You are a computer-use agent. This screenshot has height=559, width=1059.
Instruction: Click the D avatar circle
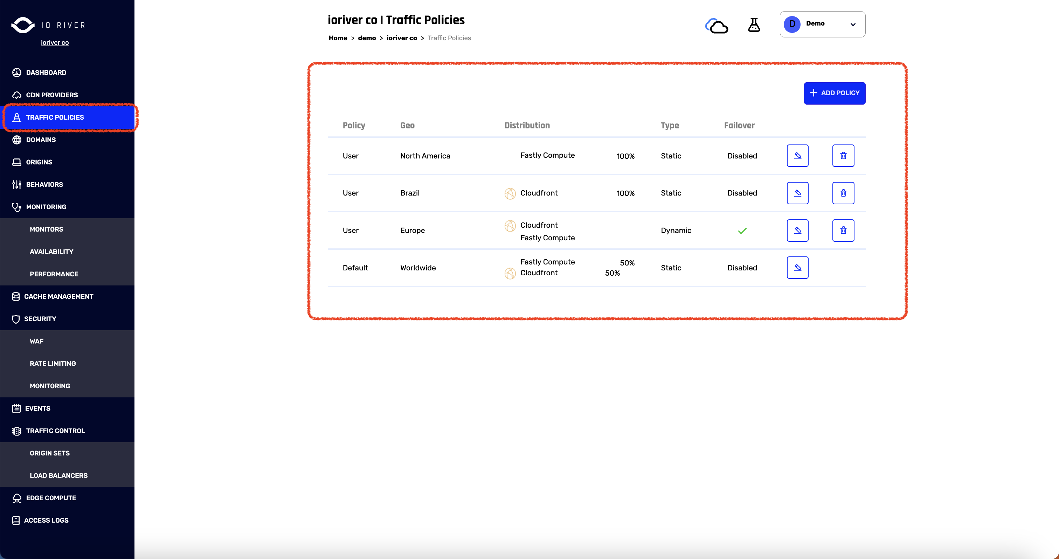tap(792, 24)
